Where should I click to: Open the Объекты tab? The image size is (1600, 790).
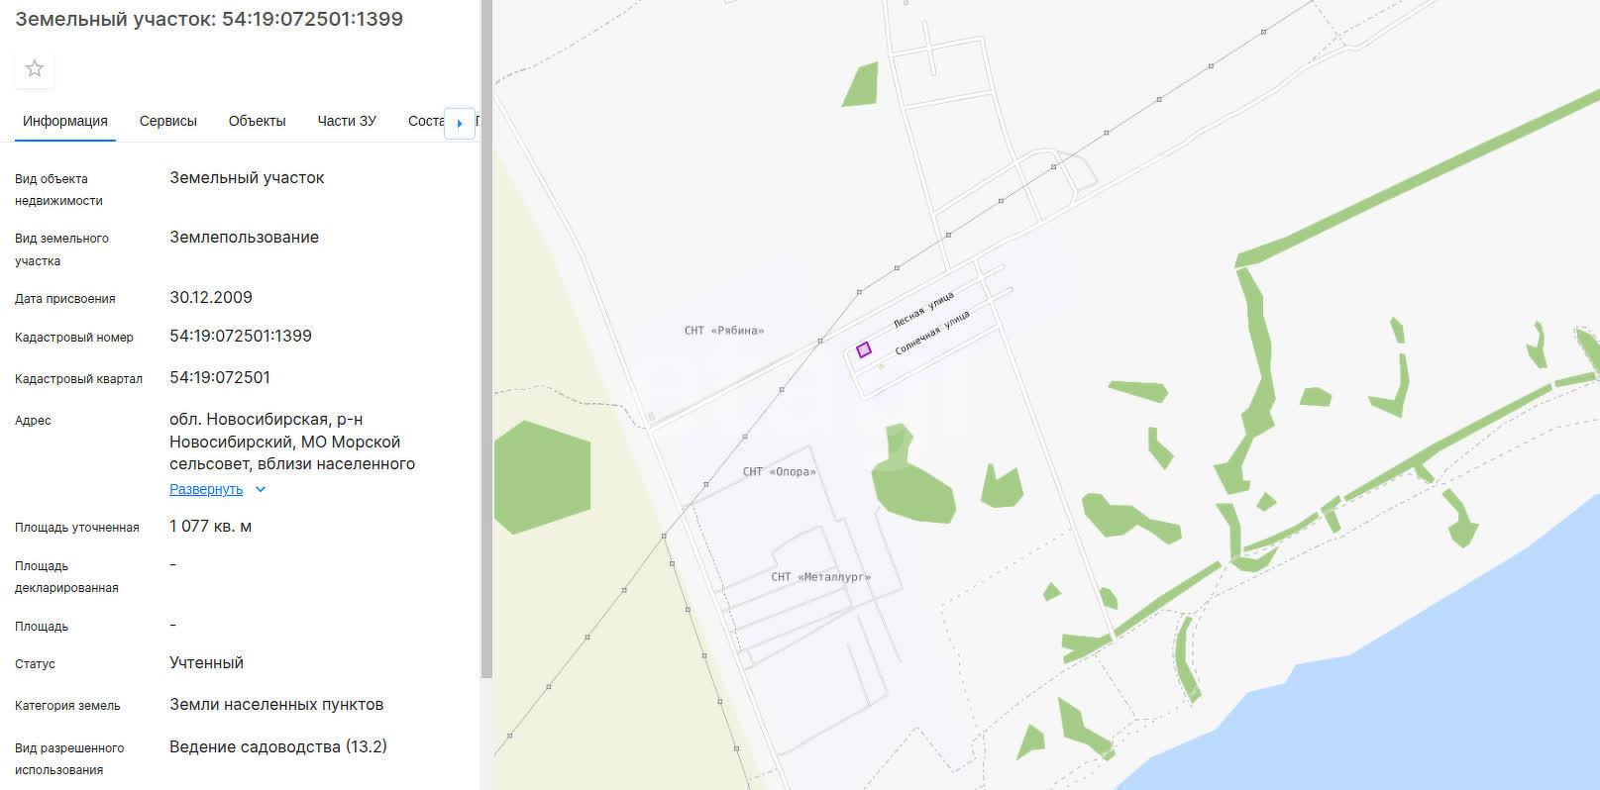click(x=258, y=121)
